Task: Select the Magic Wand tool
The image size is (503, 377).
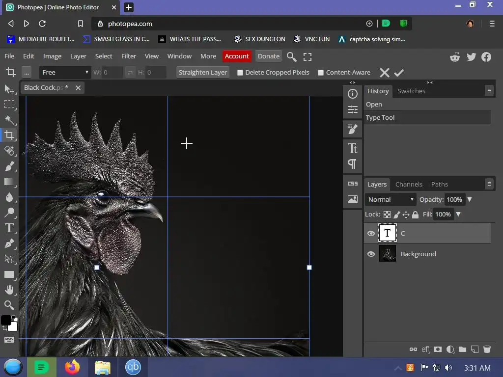Action: [x=9, y=120]
